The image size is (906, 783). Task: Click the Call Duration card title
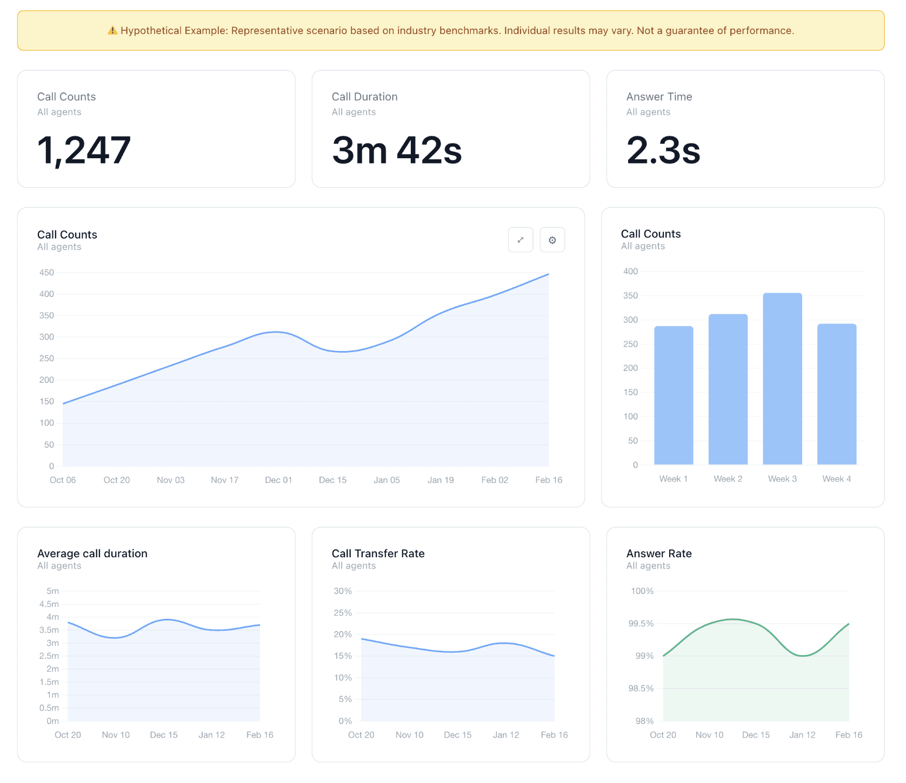coord(365,97)
